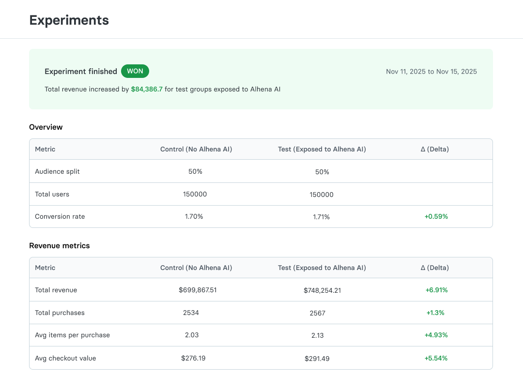Screen dimensions: 523x390
Task: Open the $84,386.7 revenue increase link
Action: pos(147,89)
